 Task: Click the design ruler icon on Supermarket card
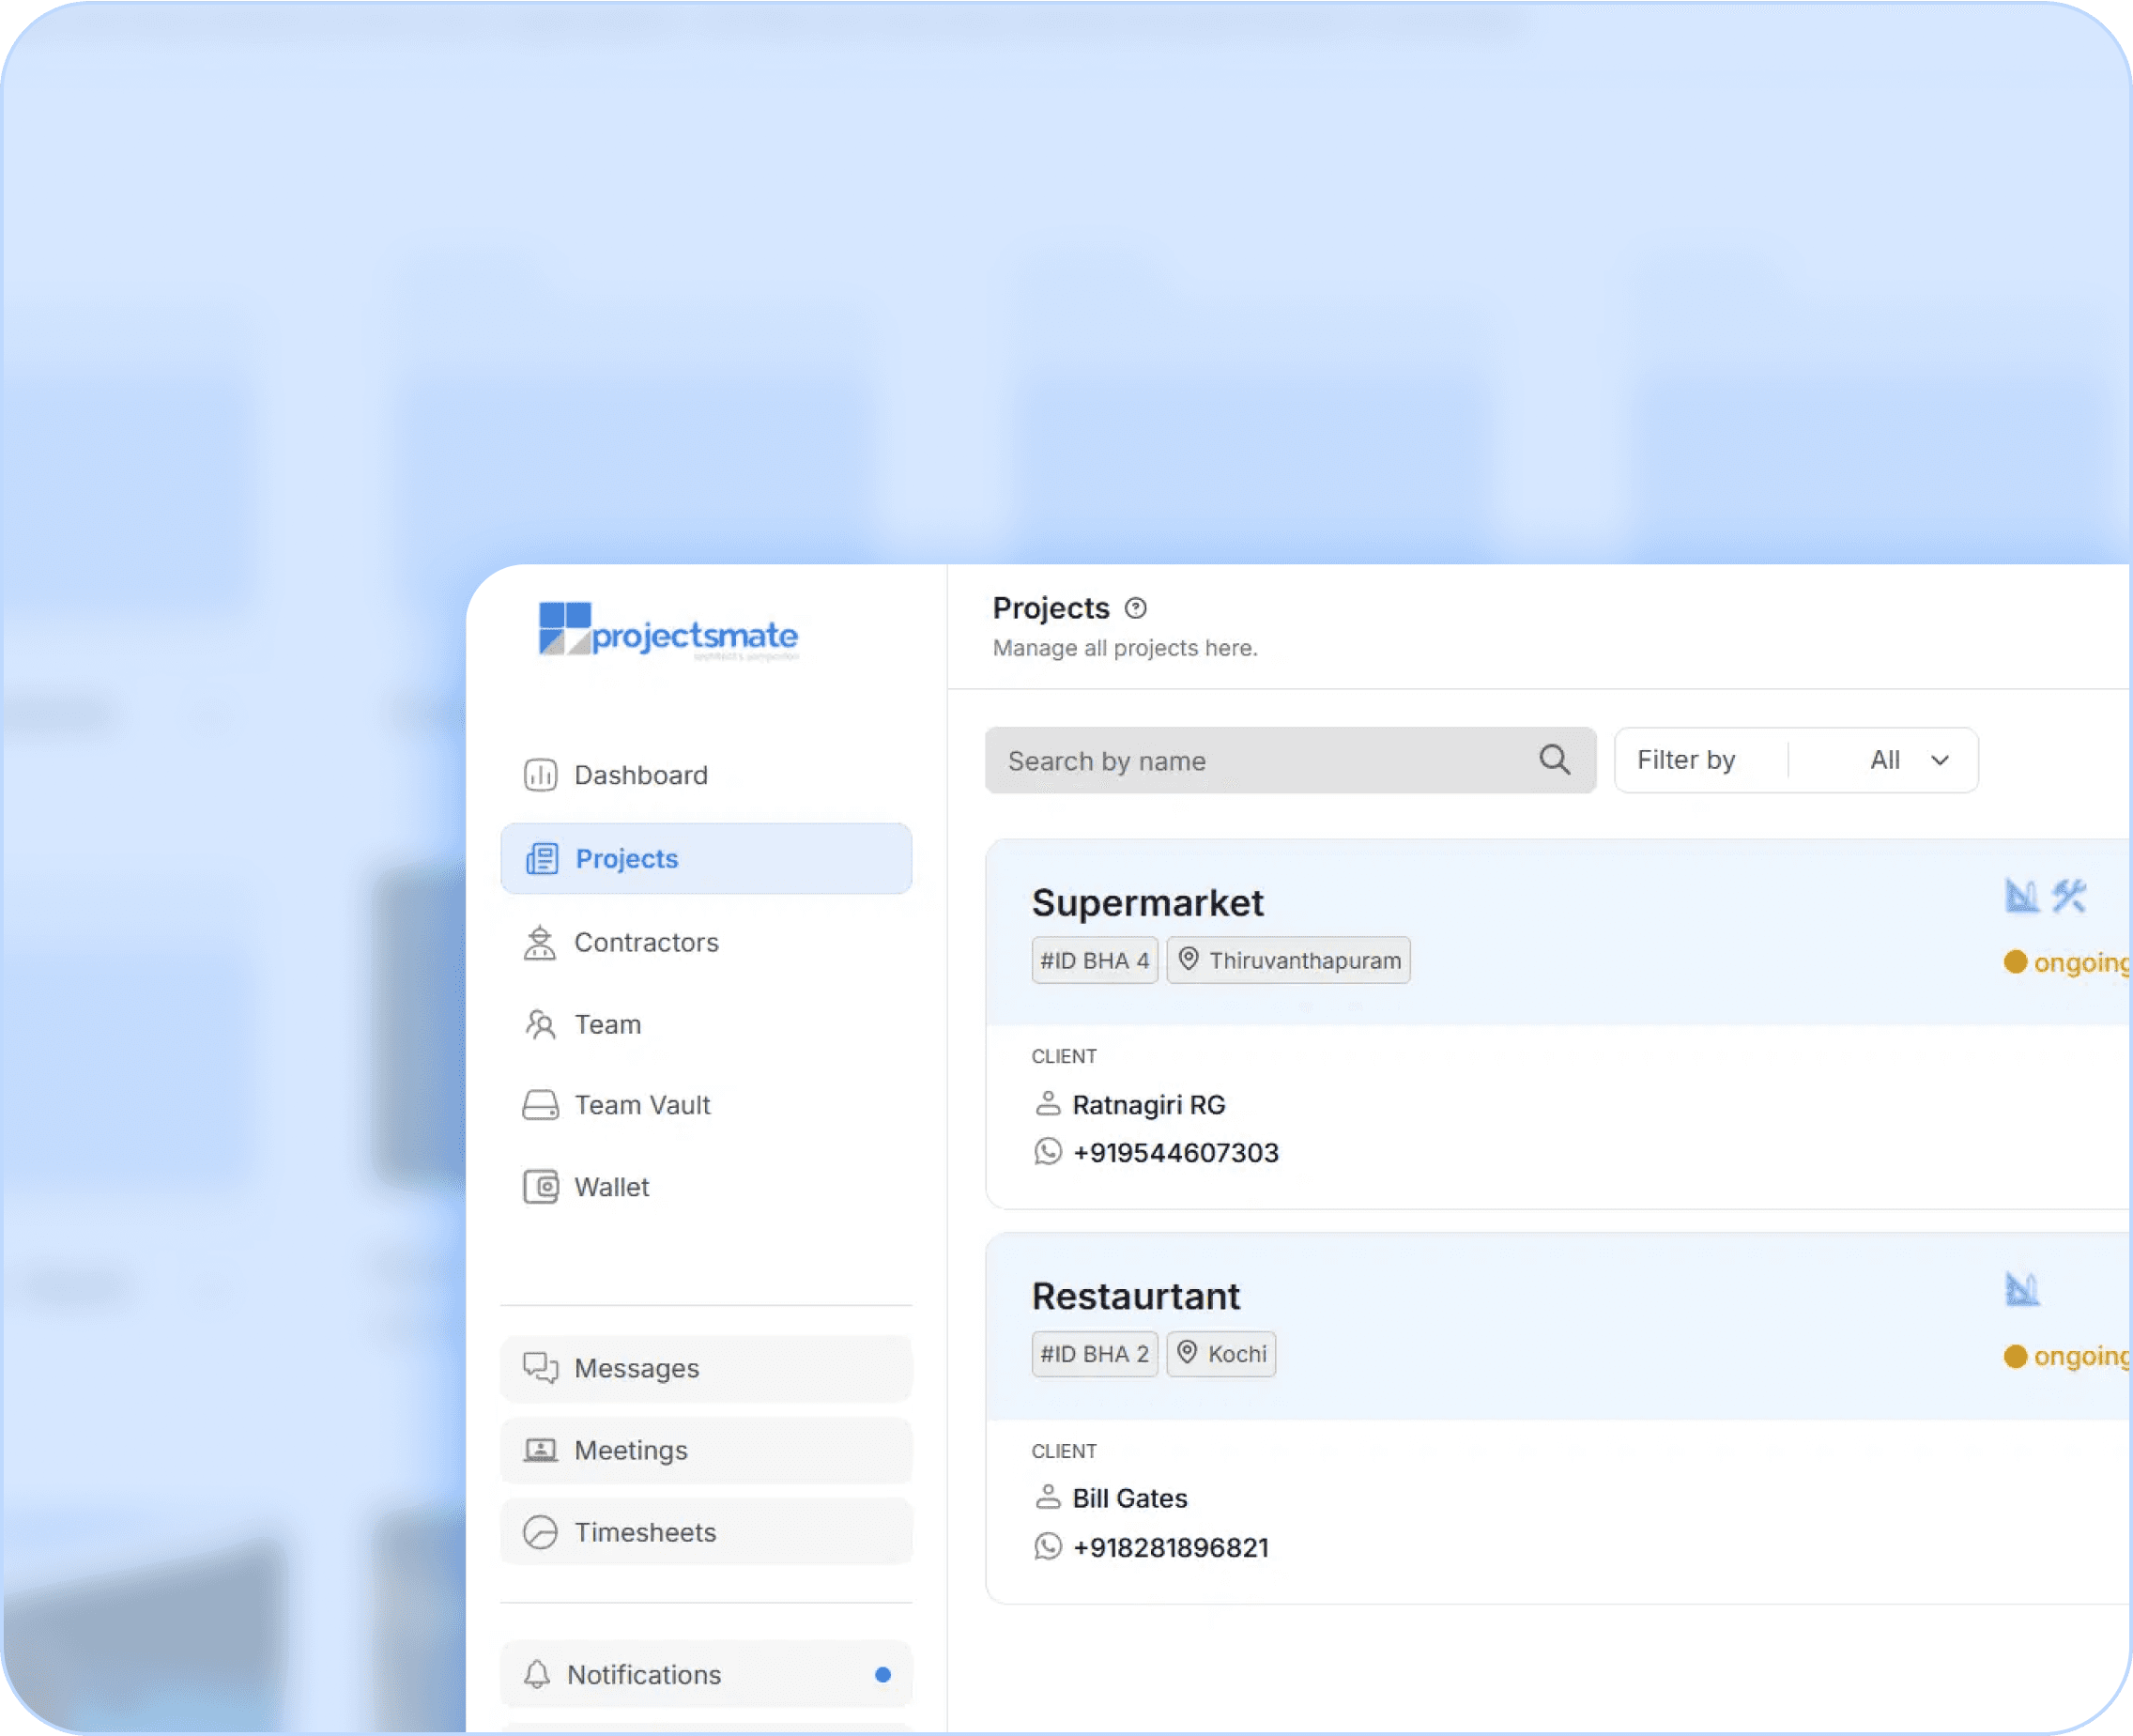2021,895
